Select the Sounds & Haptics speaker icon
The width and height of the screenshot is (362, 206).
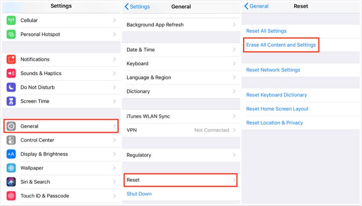[x=11, y=73]
